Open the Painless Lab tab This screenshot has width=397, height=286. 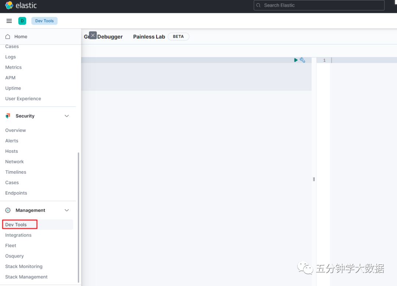point(149,37)
